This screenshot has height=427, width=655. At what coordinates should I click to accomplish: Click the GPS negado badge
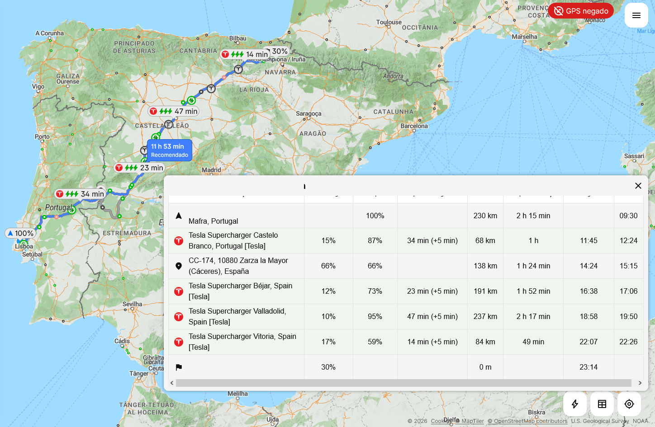tap(581, 11)
